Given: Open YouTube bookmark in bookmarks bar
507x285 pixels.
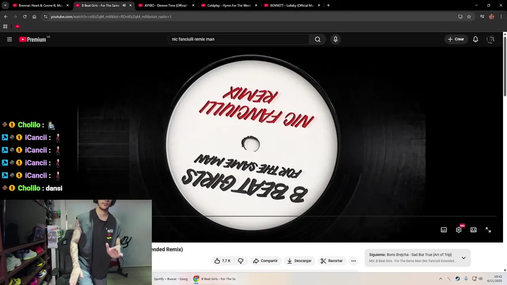Looking at the screenshot, I should (17, 27).
